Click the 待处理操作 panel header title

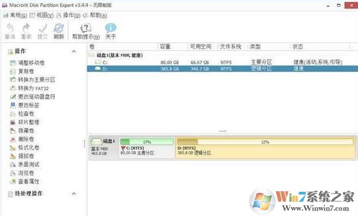29,193
